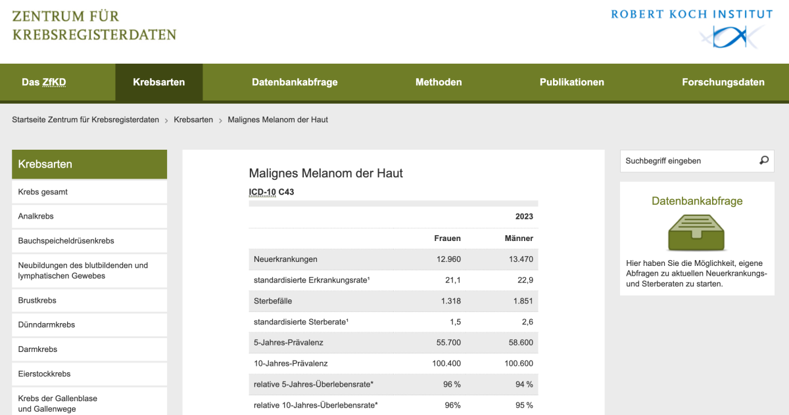789x415 pixels.
Task: Open Darmkrebs in the sidebar
Action: click(89, 349)
